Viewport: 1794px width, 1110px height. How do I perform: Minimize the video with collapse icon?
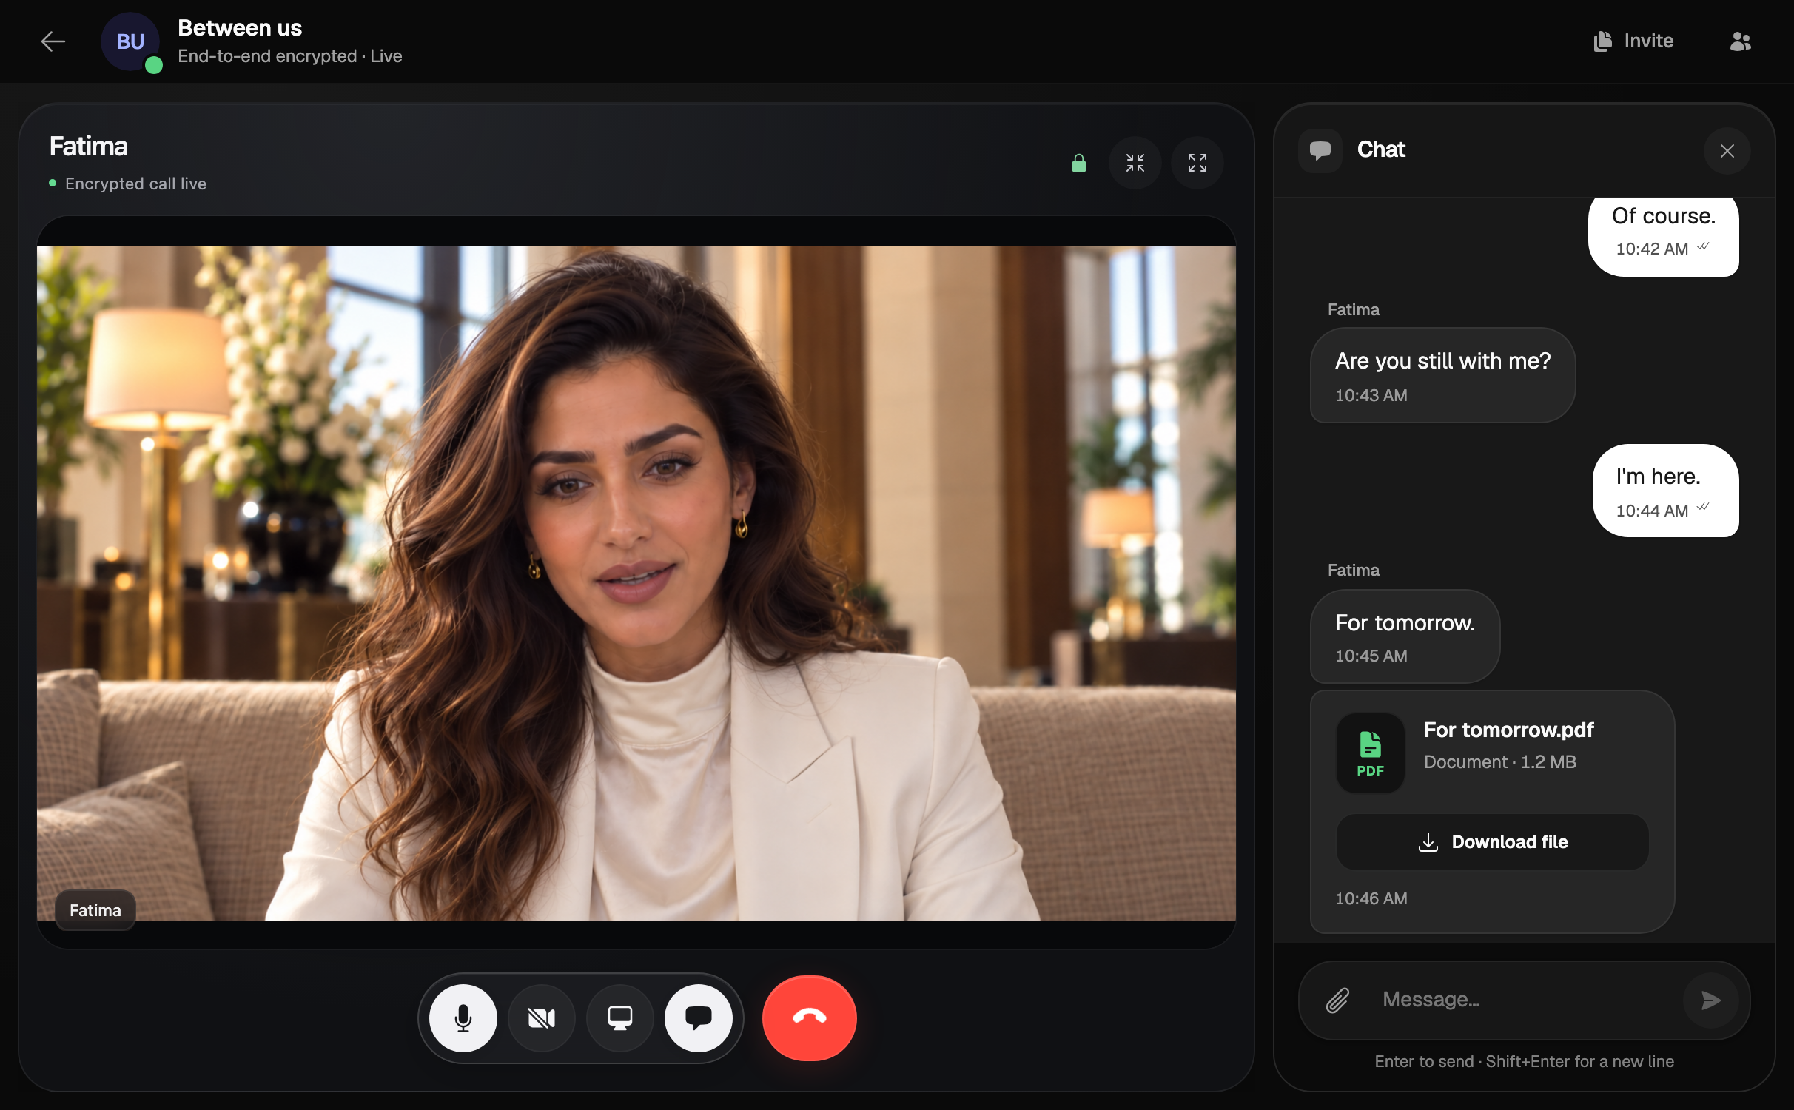coord(1135,163)
